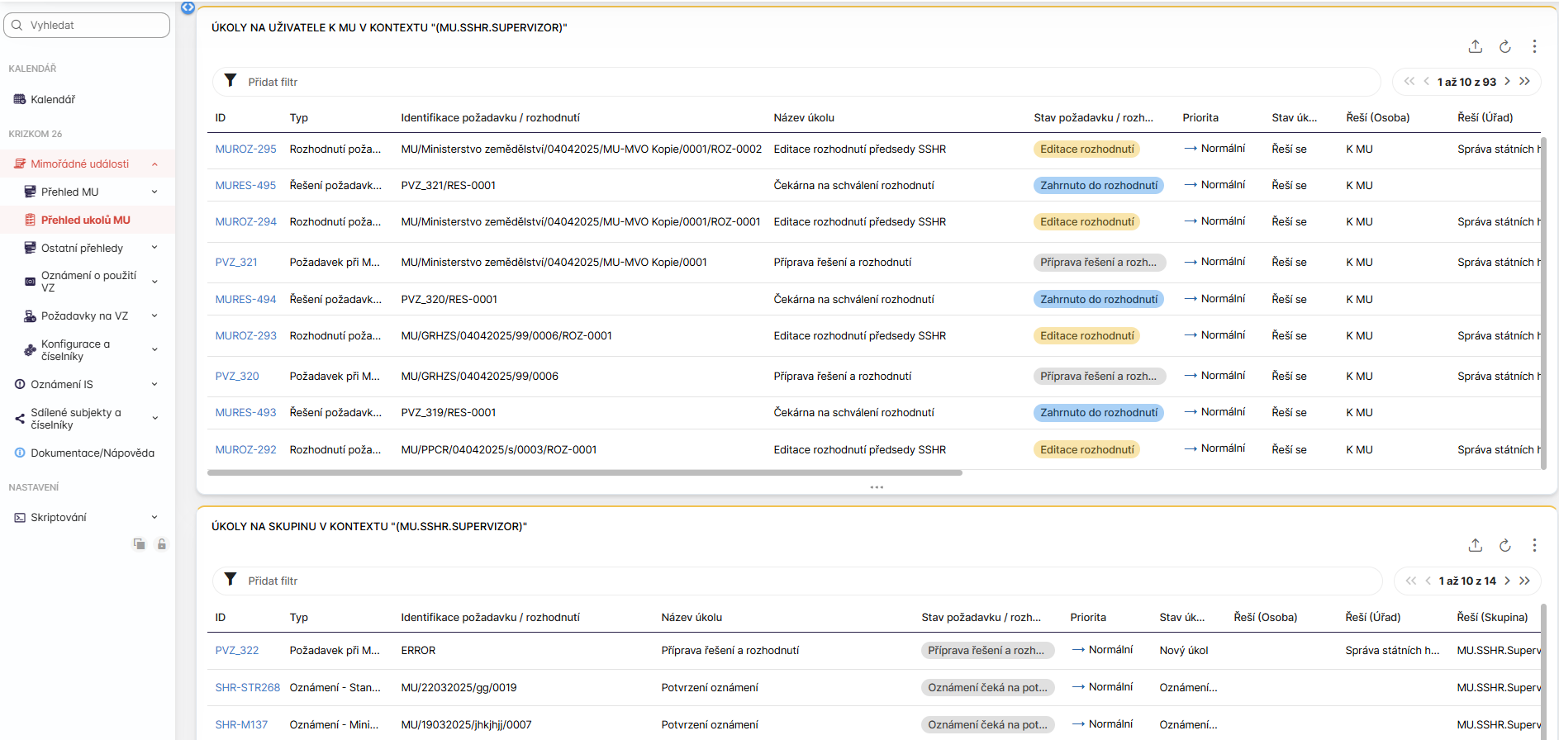Image resolution: width=1559 pixels, height=740 pixels.
Task: Open the PVZ_322 task link
Action: click(x=236, y=651)
